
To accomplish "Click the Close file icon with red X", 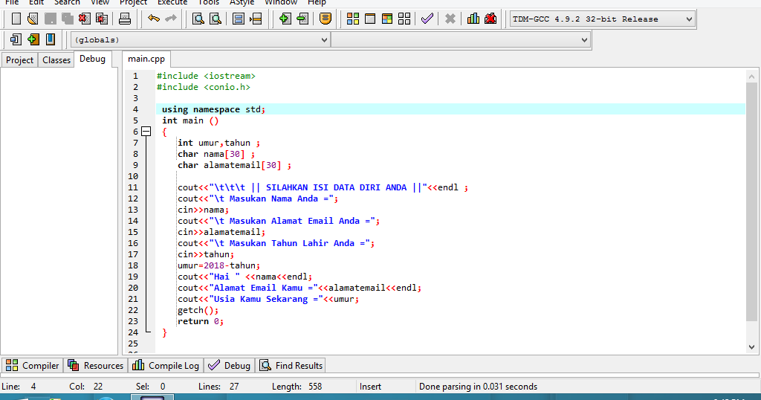I will pyautogui.click(x=85, y=19).
